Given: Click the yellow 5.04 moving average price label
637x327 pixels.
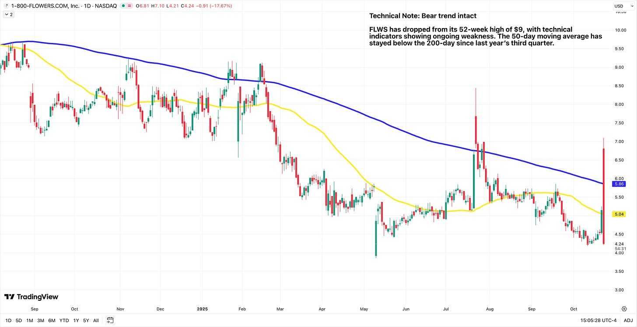Looking at the screenshot, I should tap(619, 214).
